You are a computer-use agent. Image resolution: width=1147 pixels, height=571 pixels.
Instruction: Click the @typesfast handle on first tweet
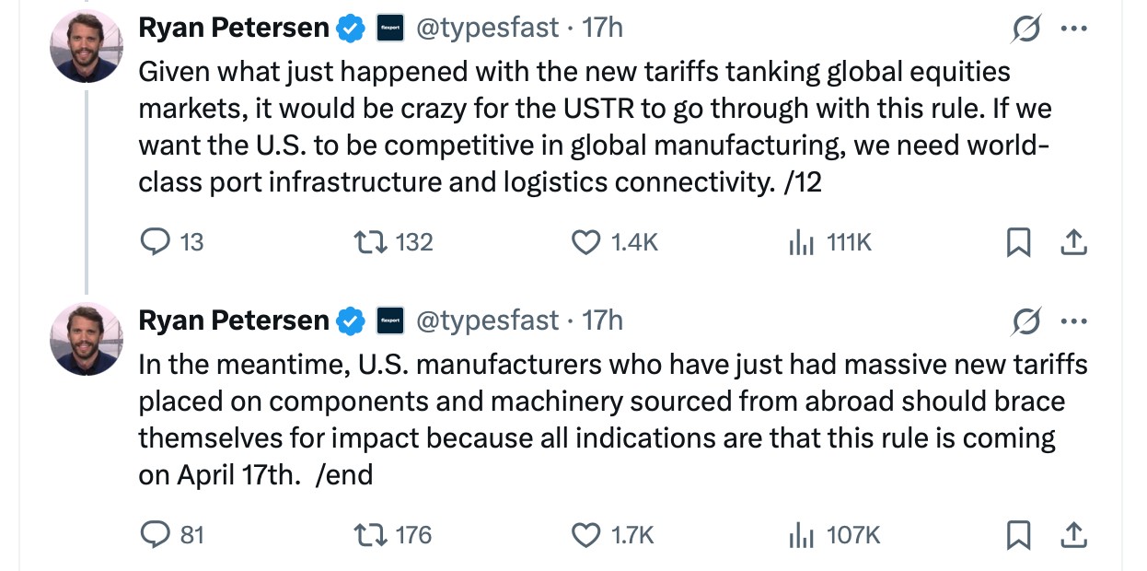coord(488,29)
